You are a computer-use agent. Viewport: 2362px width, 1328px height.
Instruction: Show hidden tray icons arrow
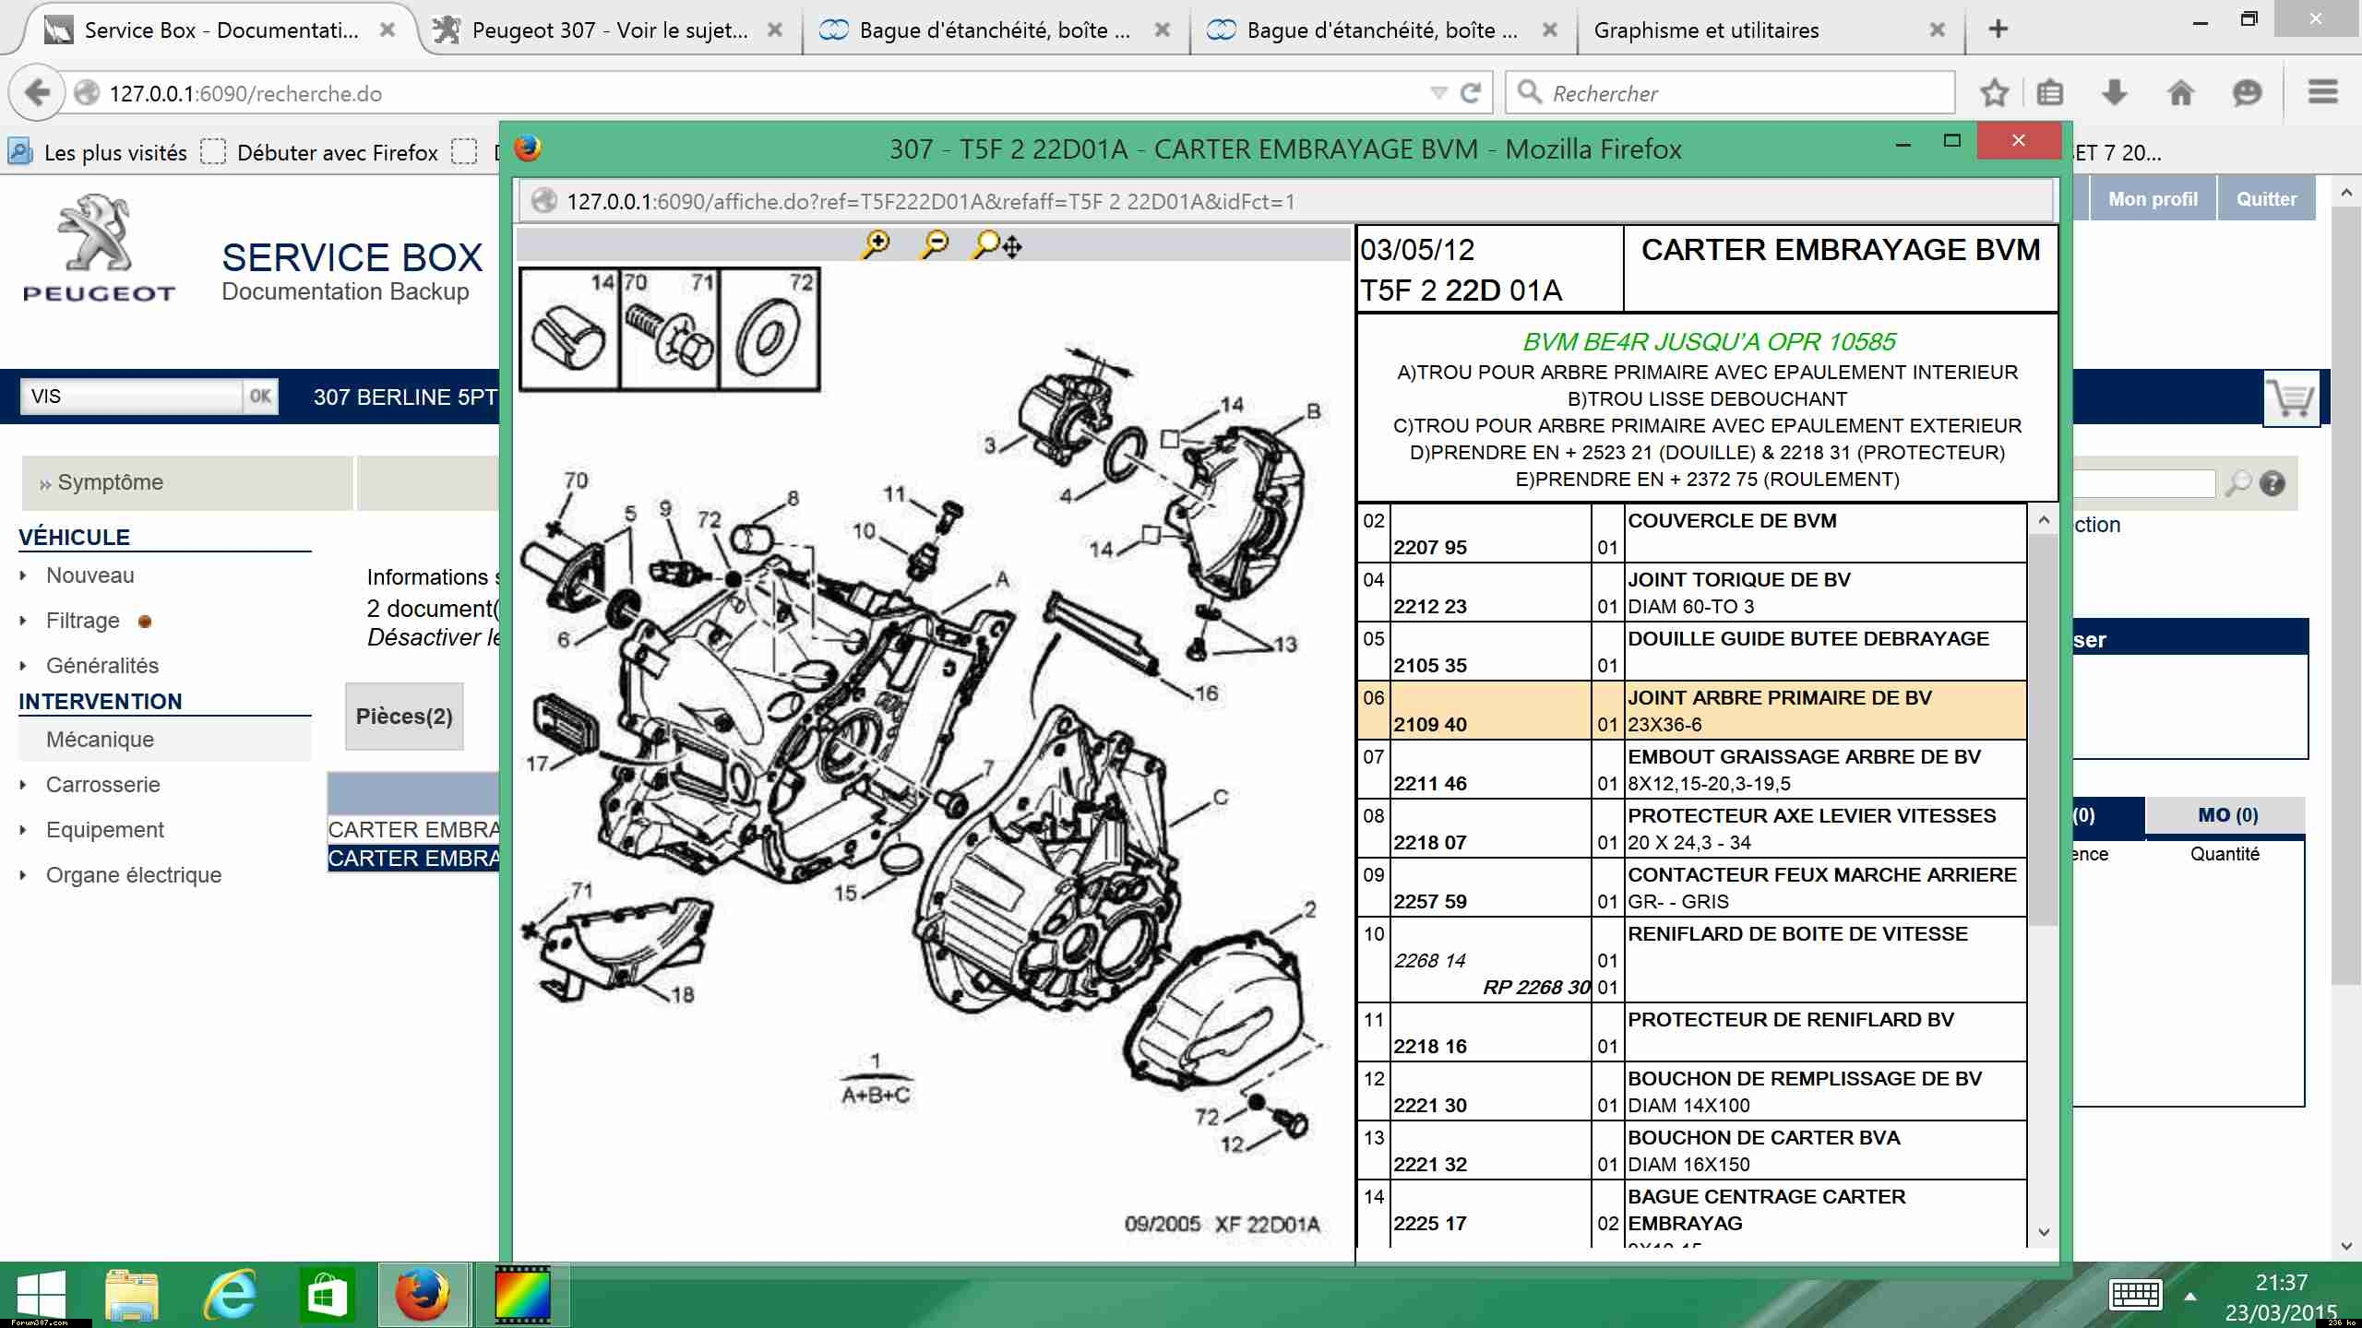2190,1297
